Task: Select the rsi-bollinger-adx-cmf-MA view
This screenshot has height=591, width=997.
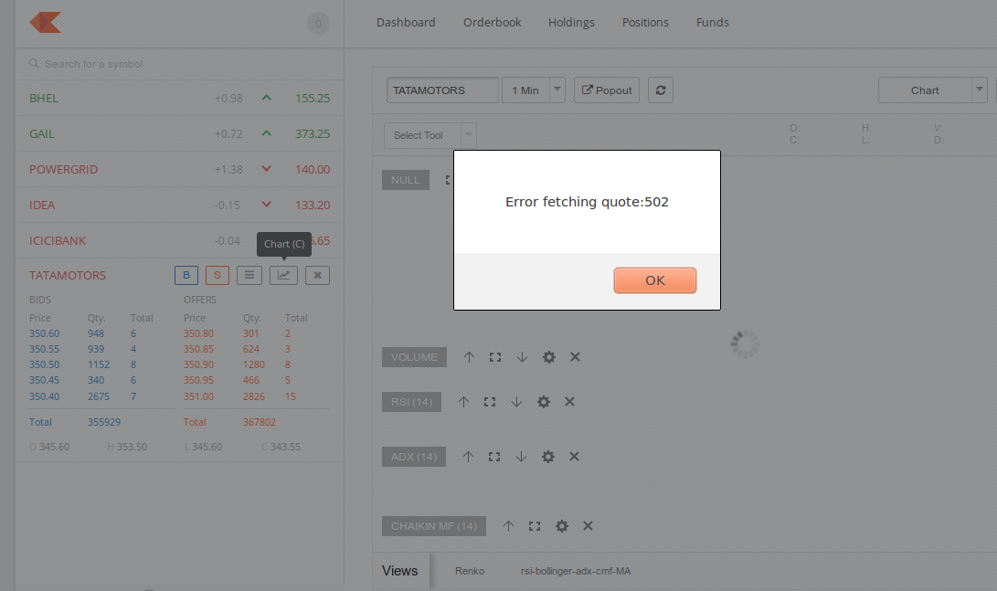Action: tap(576, 571)
